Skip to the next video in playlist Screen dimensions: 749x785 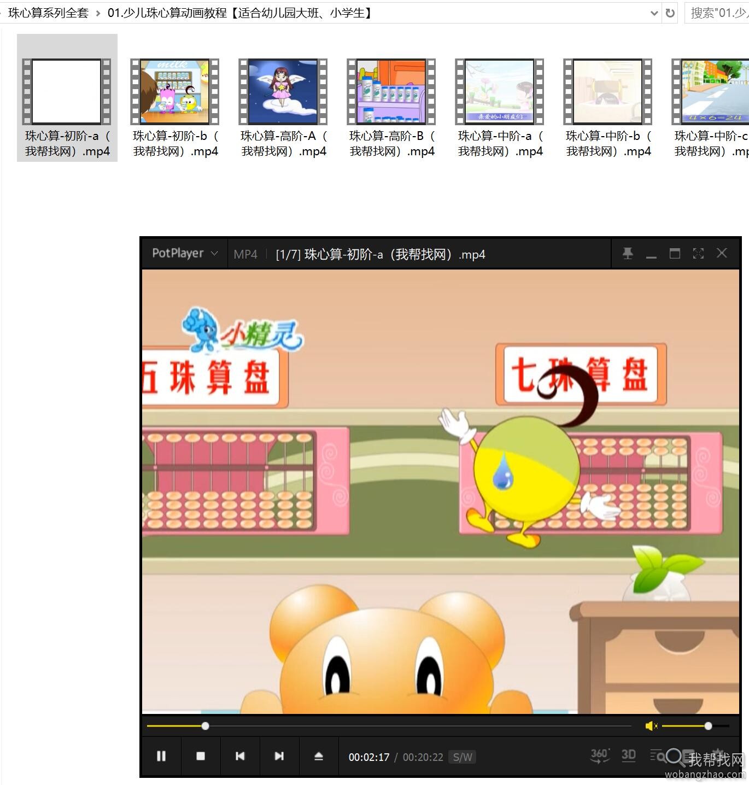[279, 756]
